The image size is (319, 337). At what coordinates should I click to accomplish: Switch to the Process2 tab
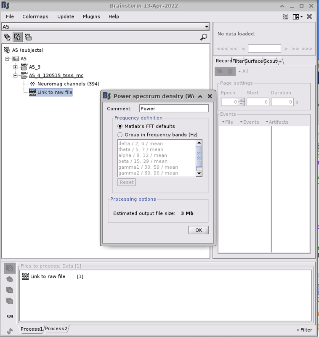pyautogui.click(x=56, y=329)
